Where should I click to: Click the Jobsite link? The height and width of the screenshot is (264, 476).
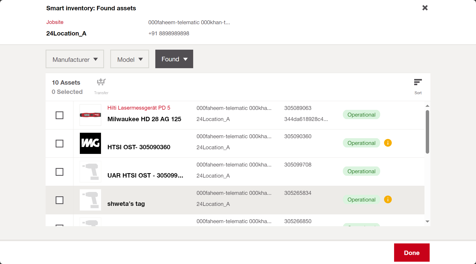55,22
